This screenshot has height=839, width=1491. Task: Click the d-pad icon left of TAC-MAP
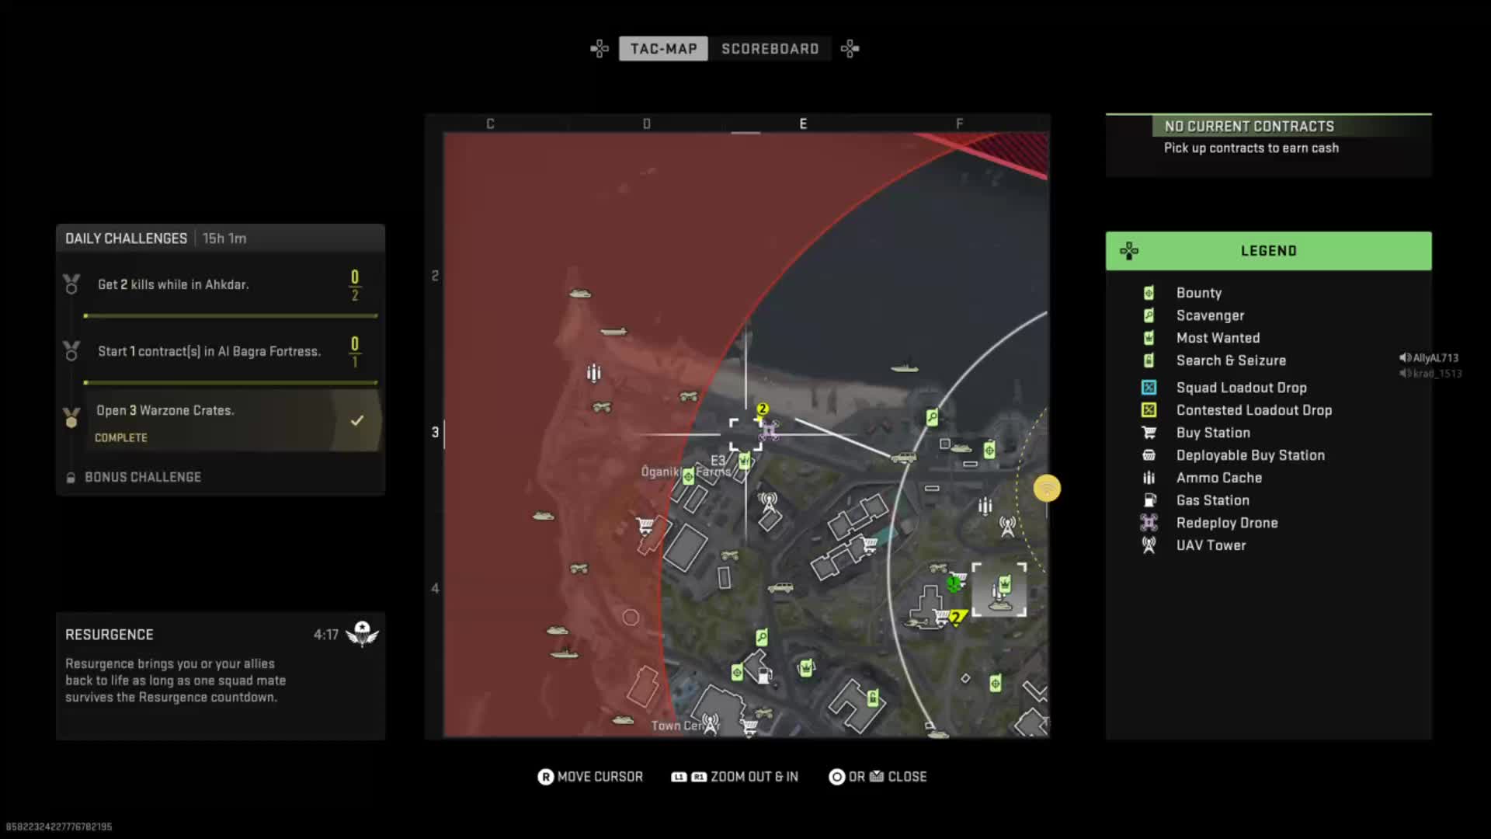(600, 49)
